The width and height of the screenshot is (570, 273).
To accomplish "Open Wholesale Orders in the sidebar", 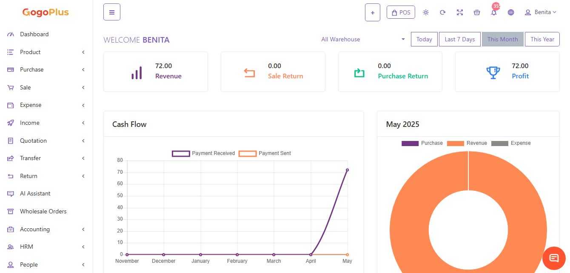I will (43, 211).
